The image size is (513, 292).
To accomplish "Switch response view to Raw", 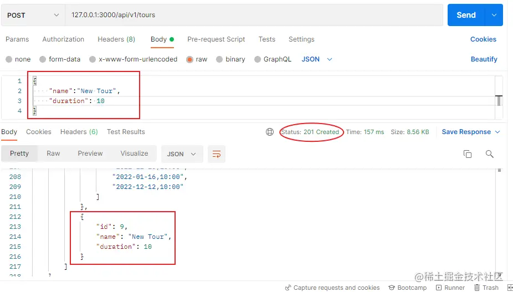I will click(53, 153).
